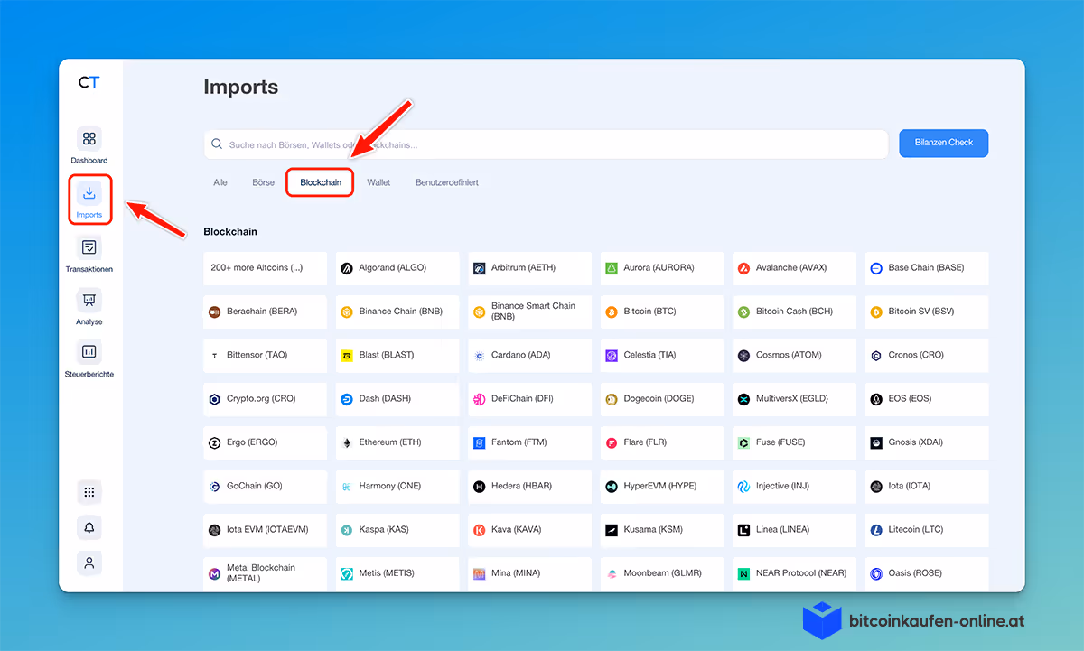Screen dimensions: 1084x651
Task: Click the Imports sidebar icon
Action: point(89,199)
